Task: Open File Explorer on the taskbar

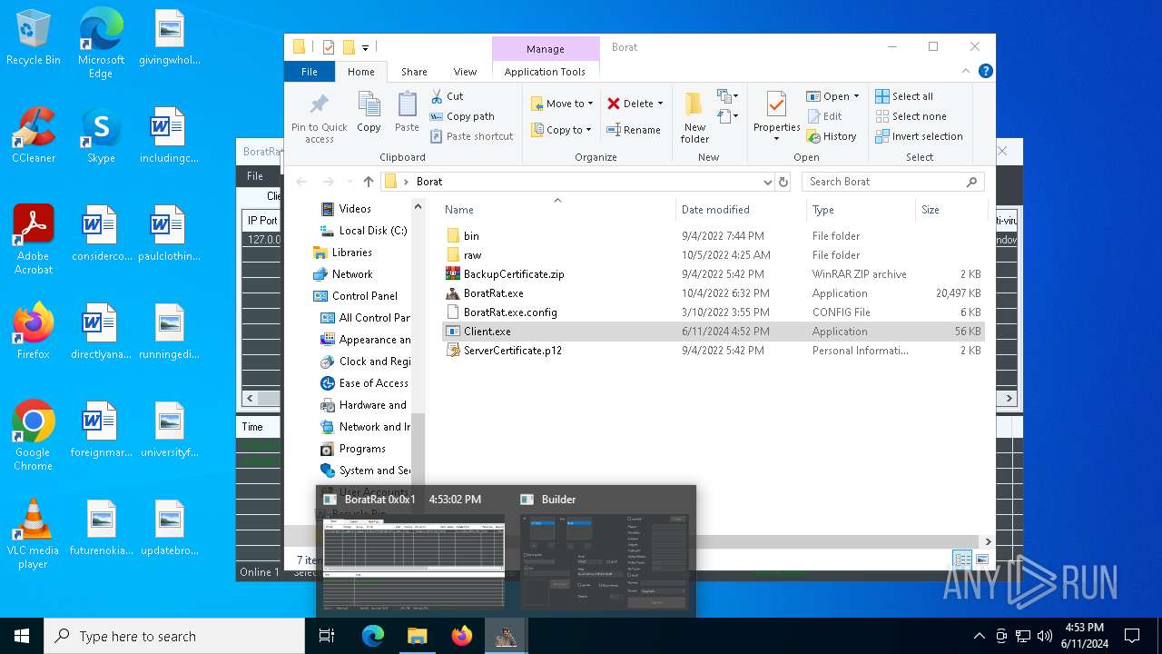Action: click(x=417, y=636)
